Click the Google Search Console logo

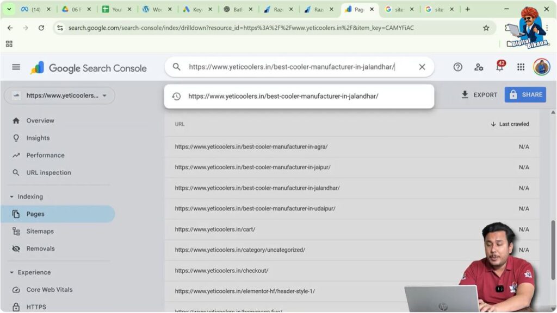coord(89,68)
